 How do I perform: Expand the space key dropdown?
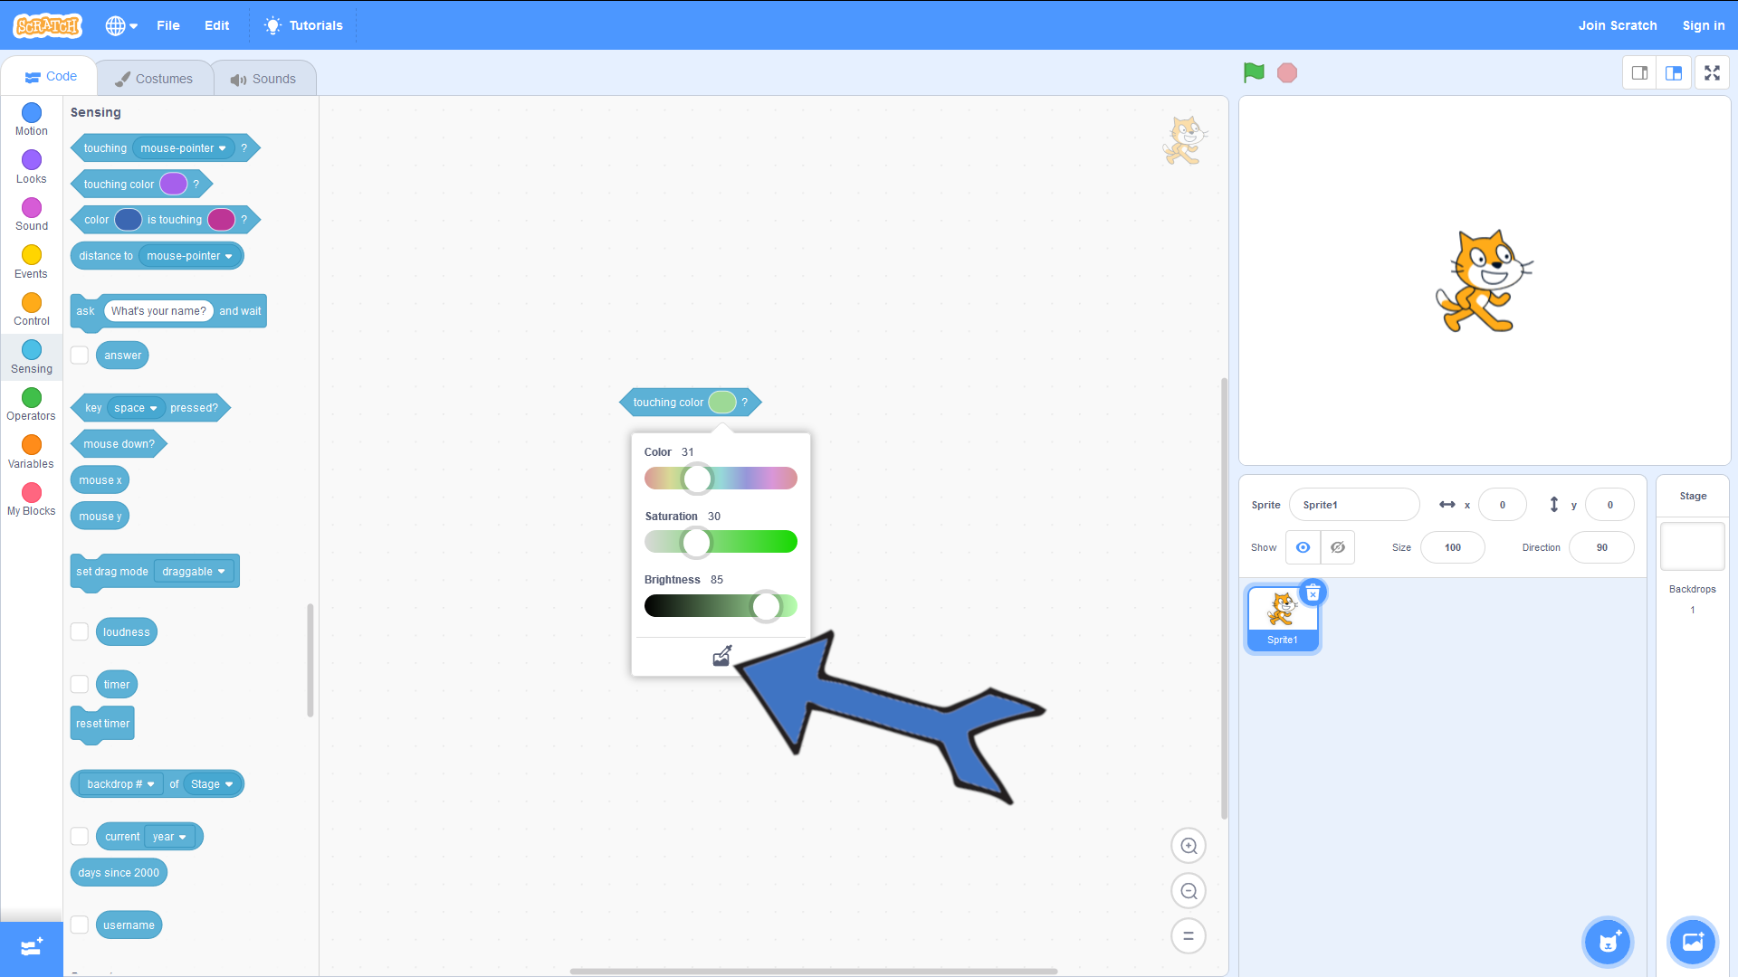pos(136,408)
